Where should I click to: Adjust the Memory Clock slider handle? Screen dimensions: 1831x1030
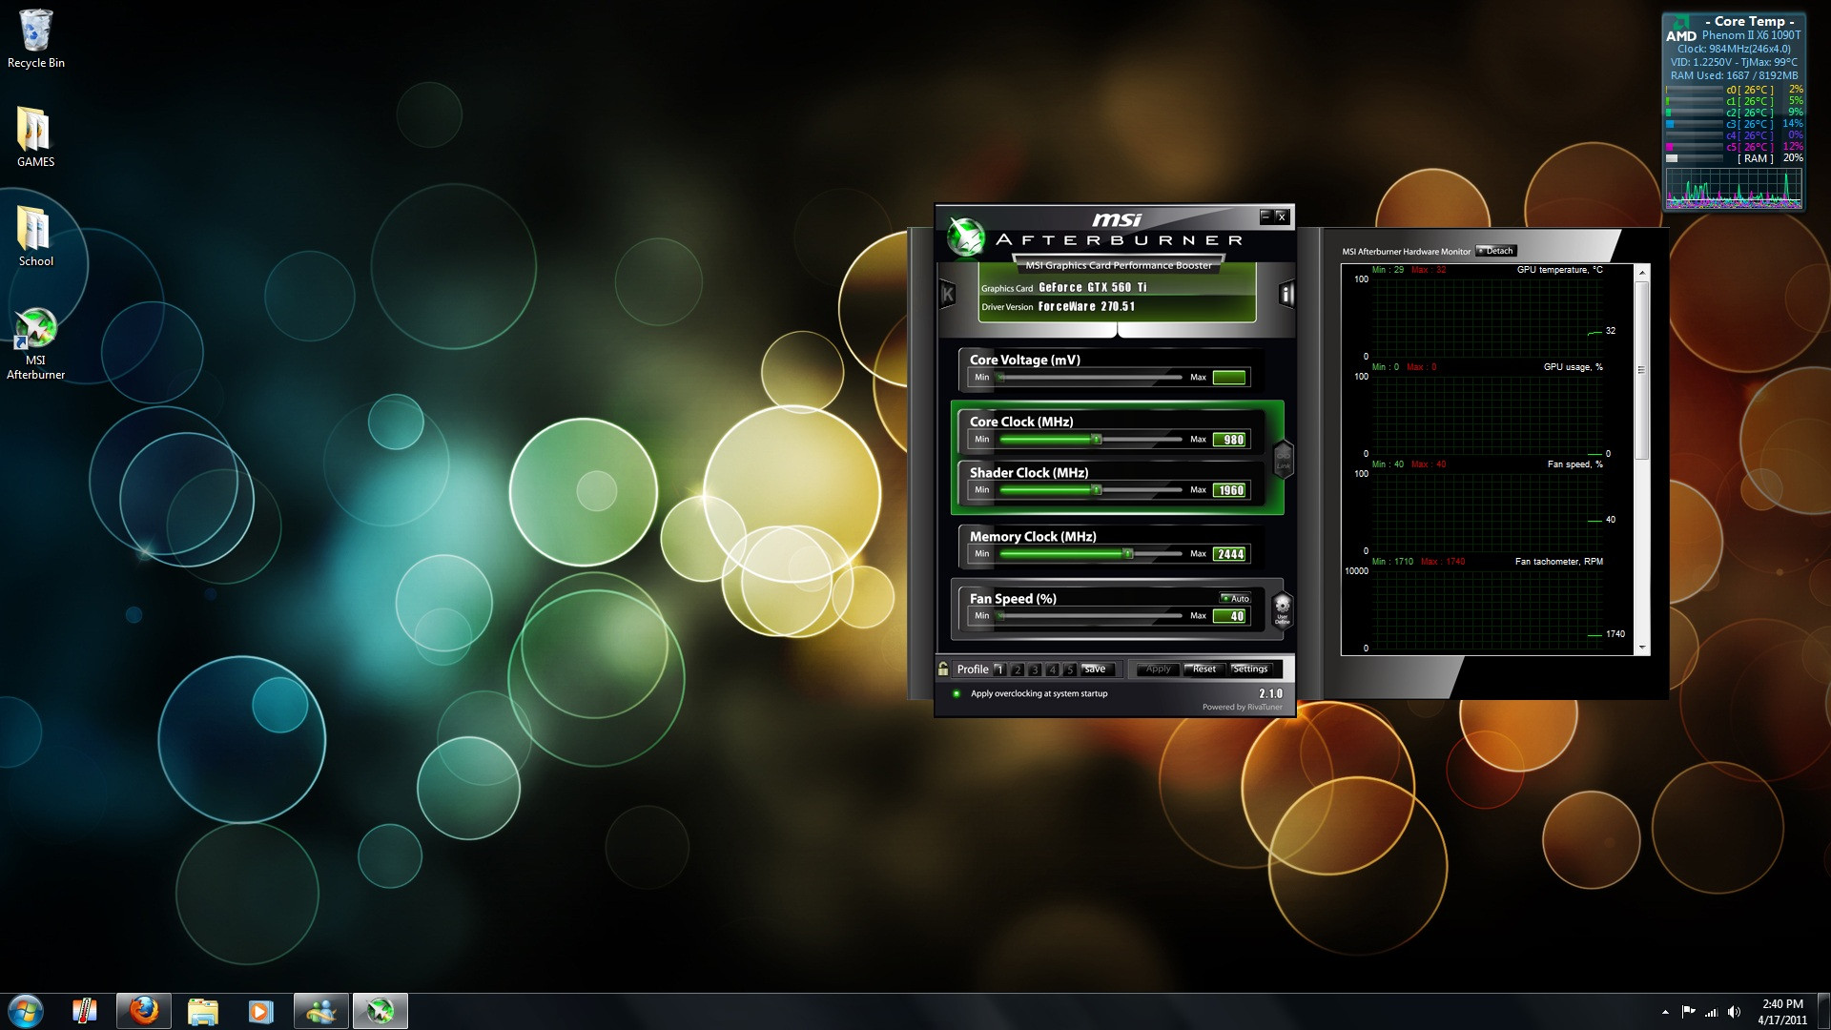(x=1128, y=554)
